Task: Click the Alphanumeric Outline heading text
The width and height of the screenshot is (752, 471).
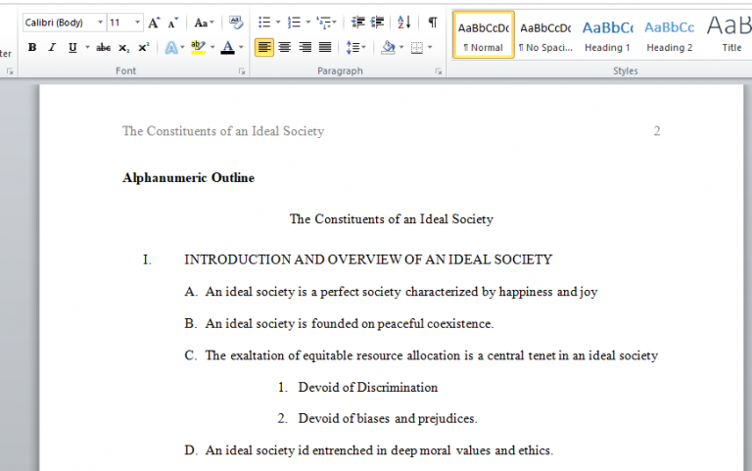Action: [188, 178]
